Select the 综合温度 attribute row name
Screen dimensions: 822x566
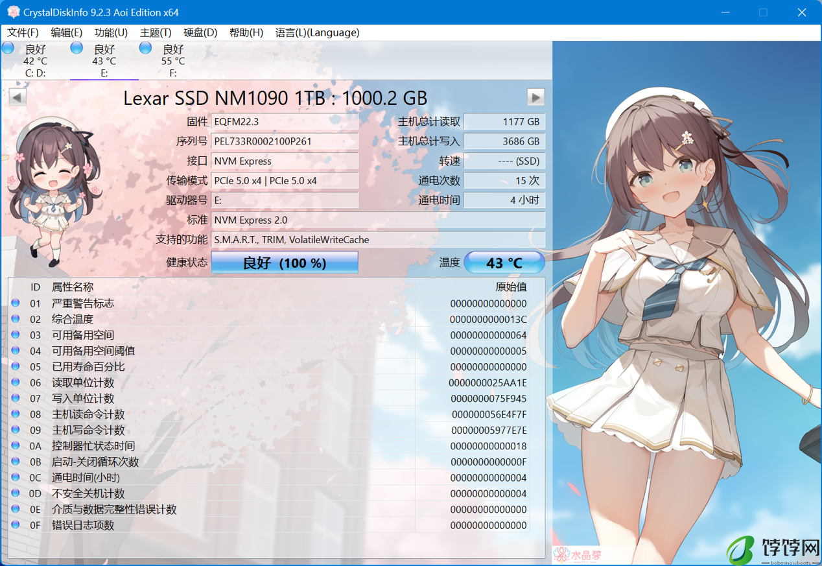[73, 319]
